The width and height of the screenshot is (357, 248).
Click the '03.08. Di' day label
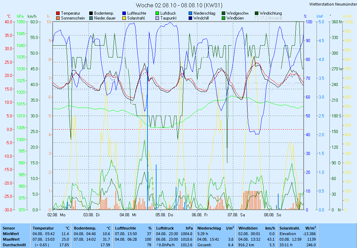click(x=92, y=215)
